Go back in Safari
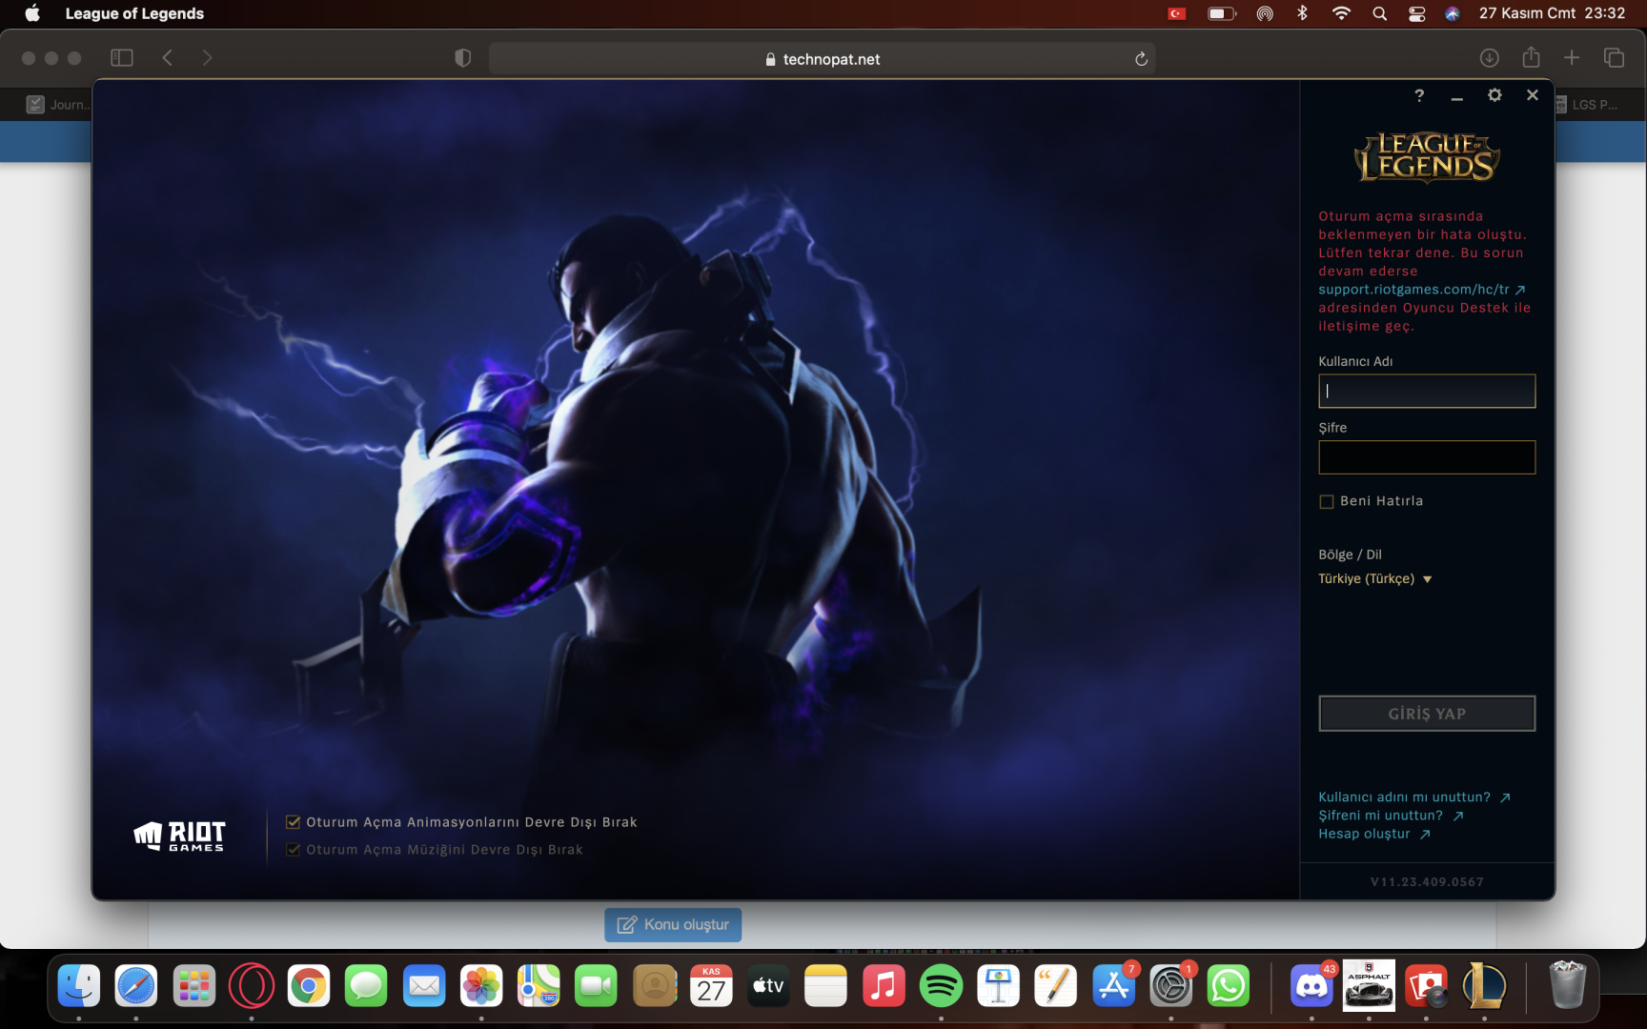The height and width of the screenshot is (1029, 1647). [x=168, y=58]
